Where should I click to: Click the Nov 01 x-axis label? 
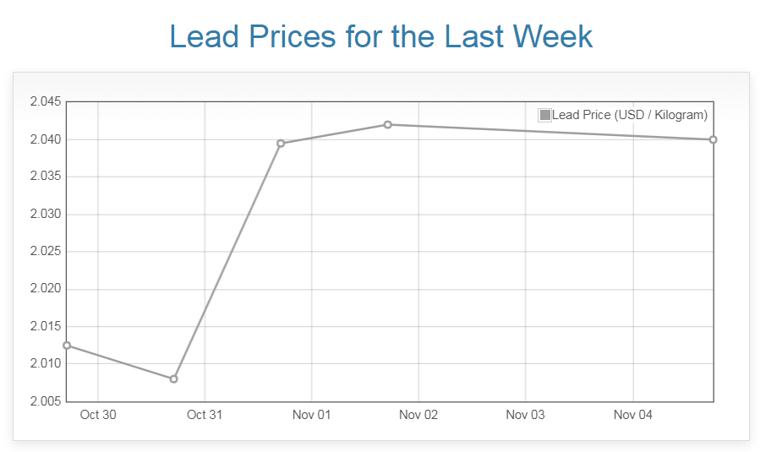[x=312, y=415]
